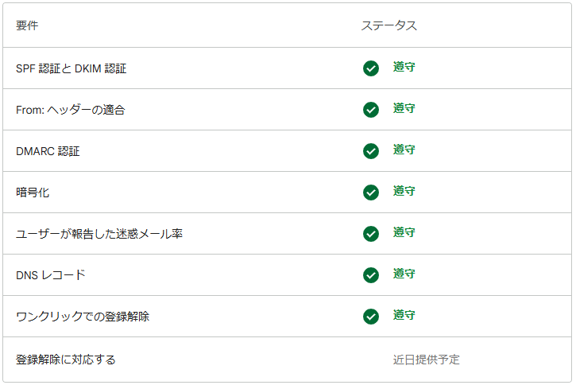Select the DNS レコード status checkmark icon
The width and height of the screenshot is (576, 385).
click(370, 275)
